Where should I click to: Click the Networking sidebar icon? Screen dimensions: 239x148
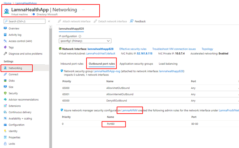click(x=5, y=68)
